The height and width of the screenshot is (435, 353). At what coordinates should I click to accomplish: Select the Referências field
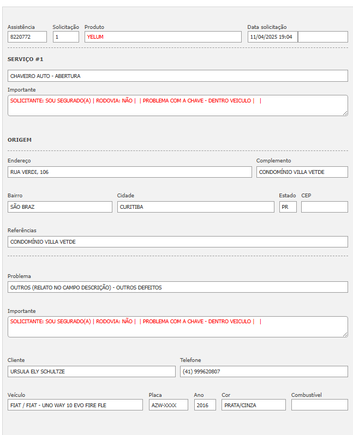click(177, 241)
